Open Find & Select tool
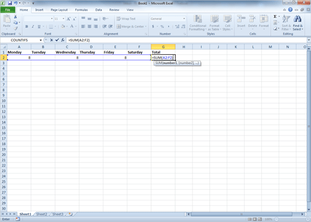 point(298,23)
